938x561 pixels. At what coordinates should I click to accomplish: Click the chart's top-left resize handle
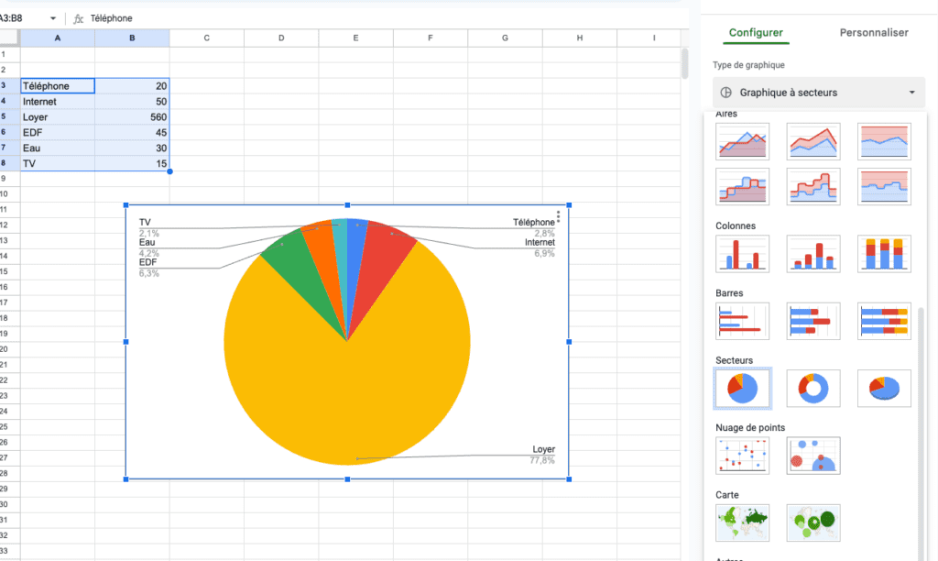125,205
